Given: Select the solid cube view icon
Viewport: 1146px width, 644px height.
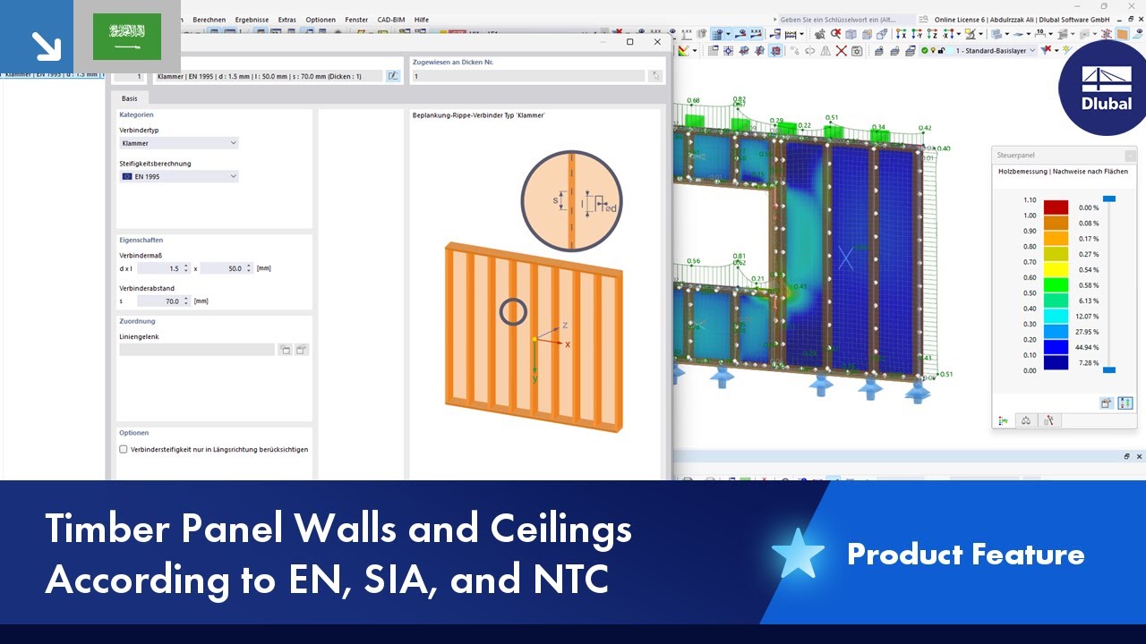Looking at the screenshot, I should point(851,34).
